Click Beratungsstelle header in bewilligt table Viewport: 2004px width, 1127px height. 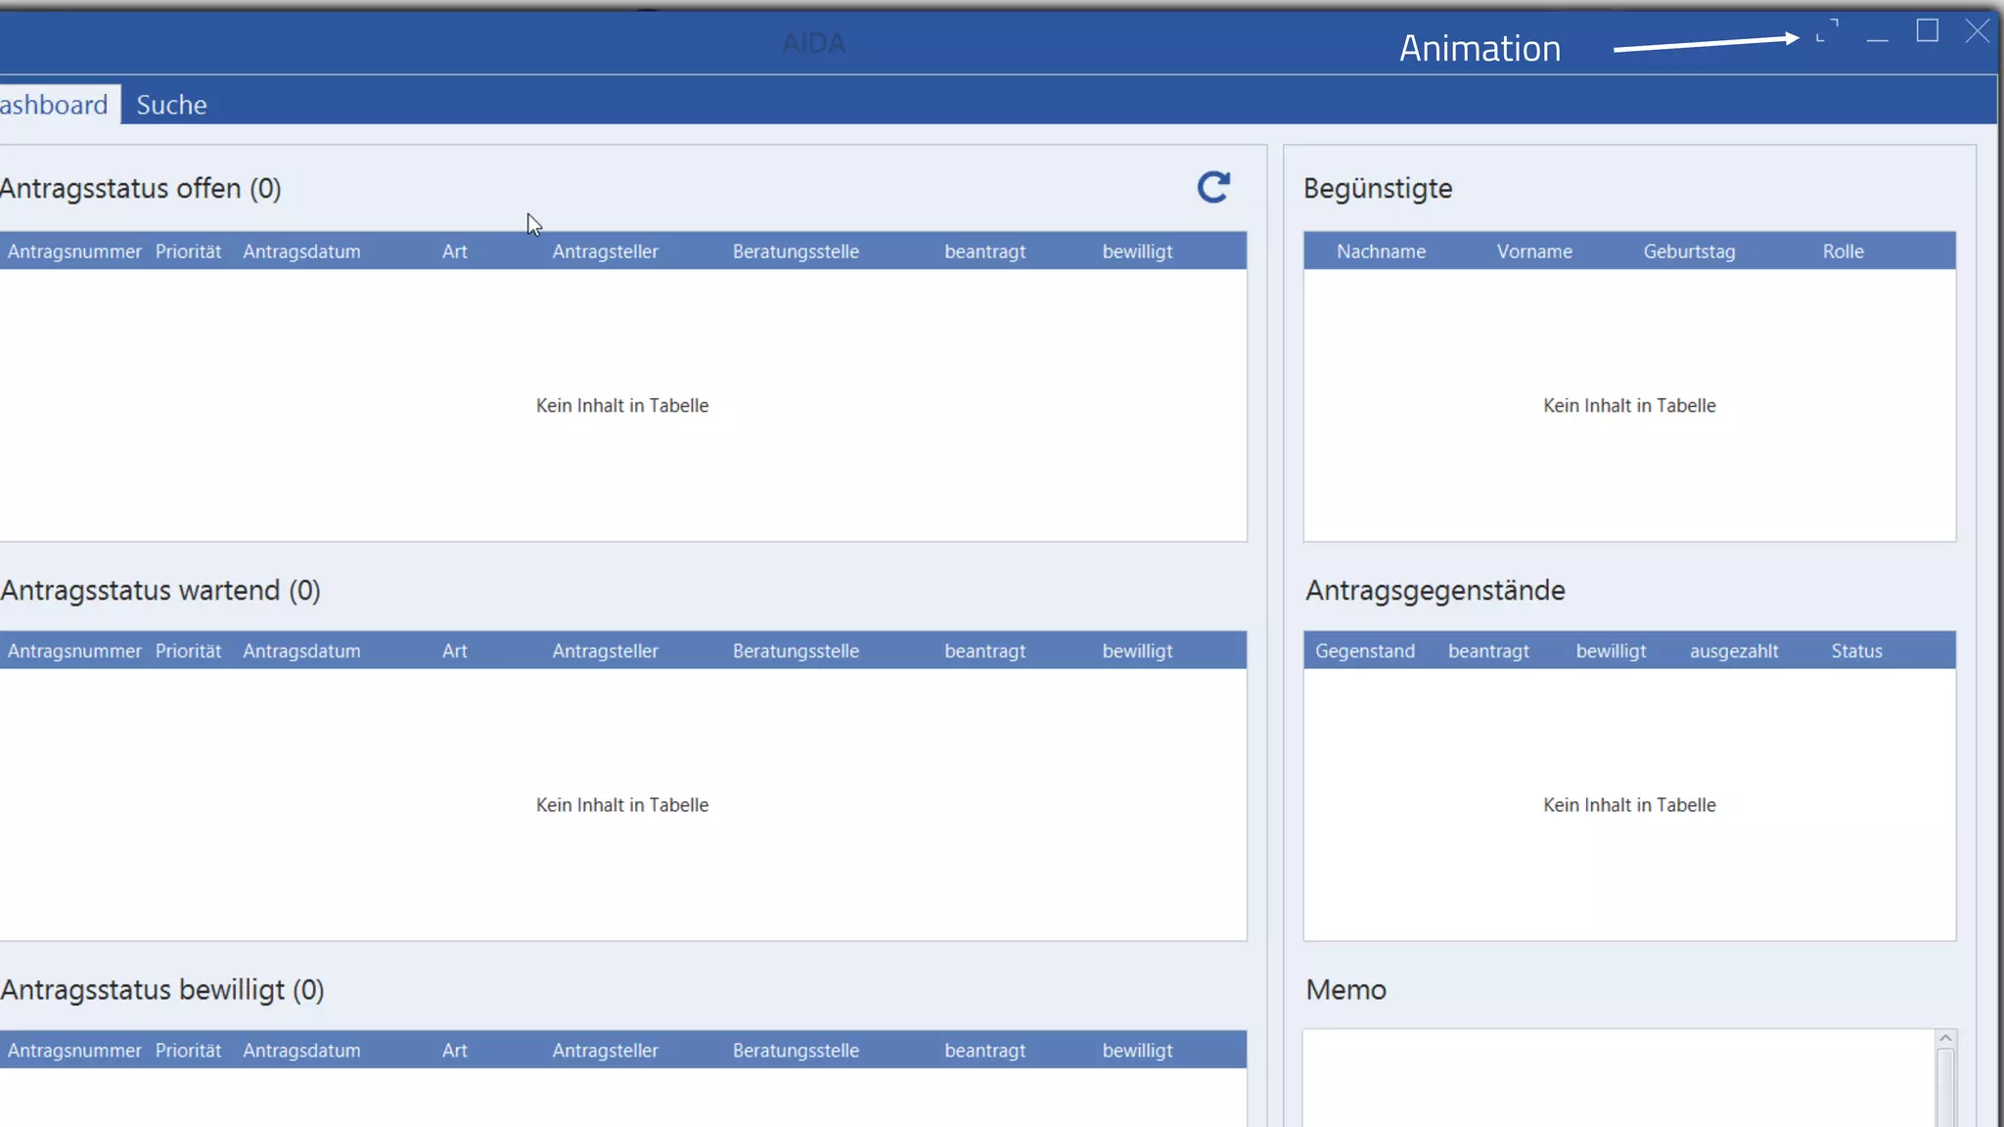click(796, 1050)
